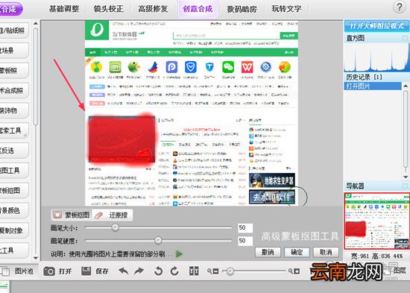This screenshot has height=293, width=410.
Task: Select the 装饰物 sidebar button
Action: (14, 110)
